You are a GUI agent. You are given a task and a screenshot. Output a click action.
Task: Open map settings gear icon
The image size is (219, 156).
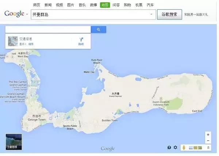click(175, 148)
